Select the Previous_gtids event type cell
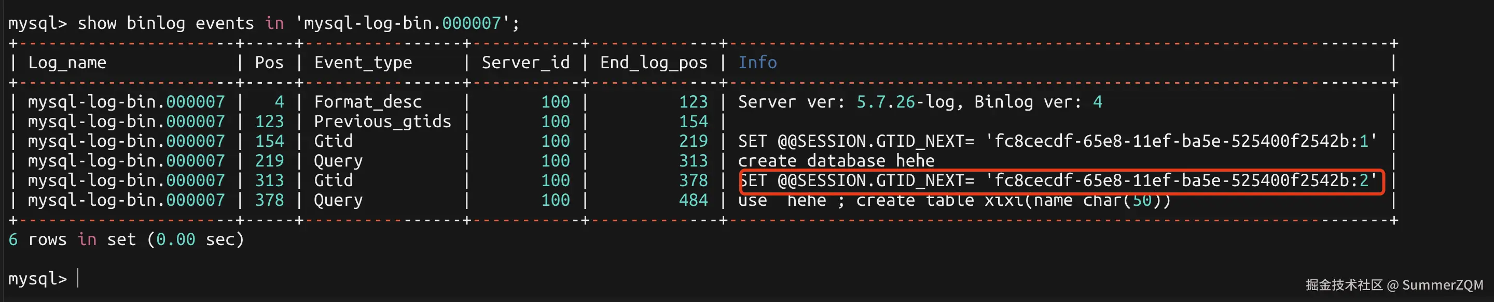1494x302 pixels. click(x=382, y=122)
